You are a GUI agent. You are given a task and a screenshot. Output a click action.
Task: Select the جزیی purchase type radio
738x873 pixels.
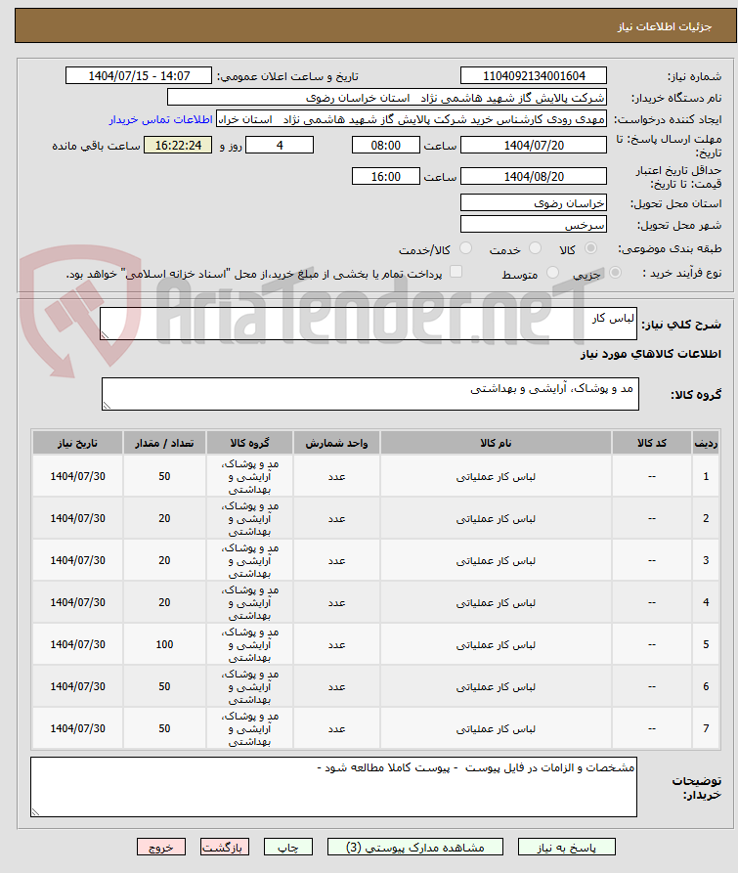(x=615, y=273)
